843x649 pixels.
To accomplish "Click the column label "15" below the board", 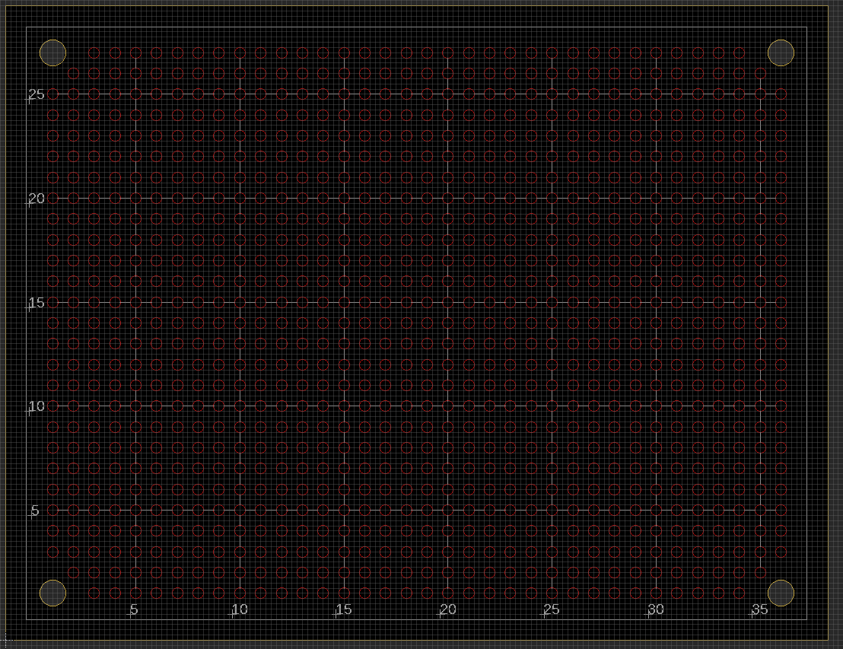I will (x=344, y=609).
